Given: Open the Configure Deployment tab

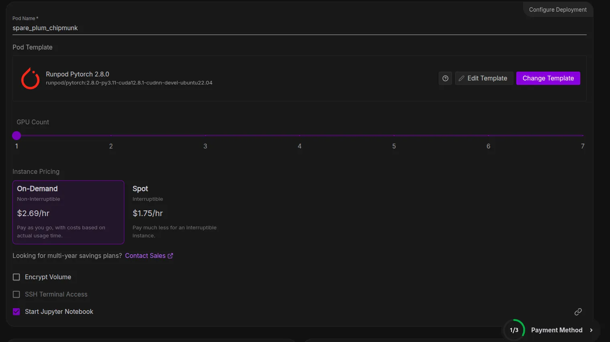Looking at the screenshot, I should click(x=557, y=10).
